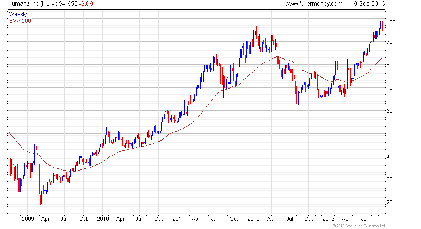
Task: Click the 2013 year label on time axis
Action: [x=328, y=219]
